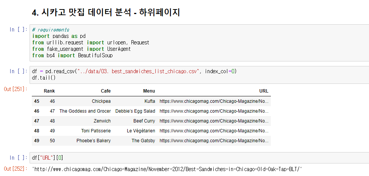This screenshot has height=176, width=369.
Task: Click the 'Rank' column header
Action: pos(49,91)
